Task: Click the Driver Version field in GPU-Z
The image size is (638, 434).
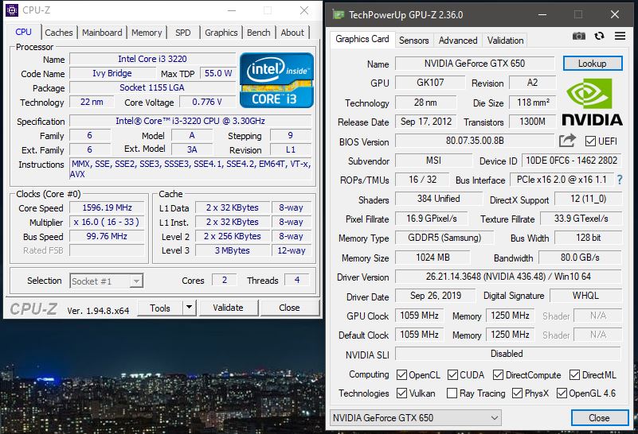Action: tap(508, 277)
